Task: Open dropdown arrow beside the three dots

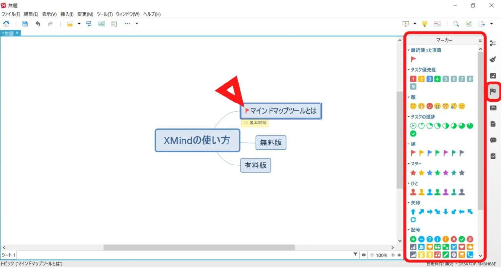Action: (x=137, y=23)
